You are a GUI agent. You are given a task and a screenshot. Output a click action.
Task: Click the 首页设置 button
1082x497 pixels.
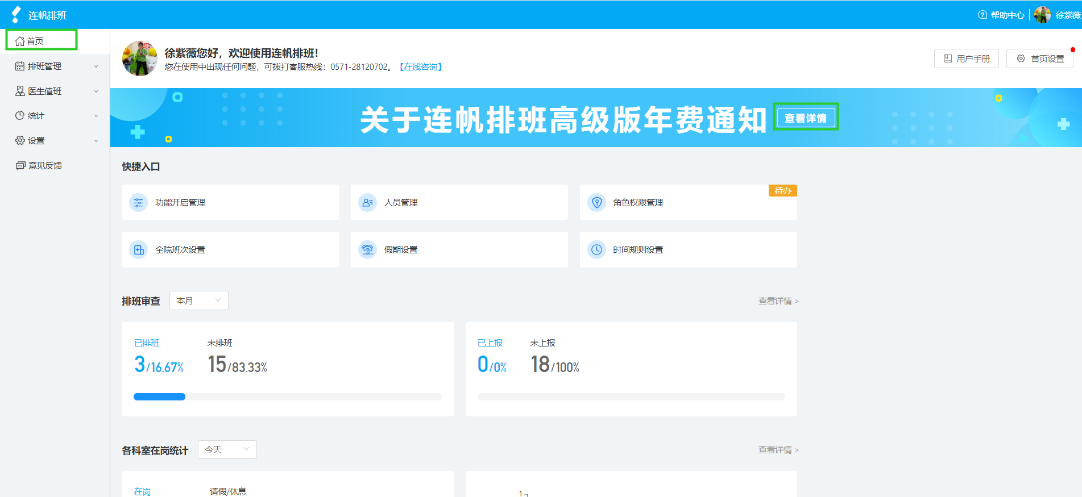pyautogui.click(x=1040, y=59)
